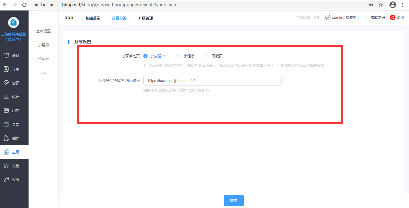
Task: Open 公众号 in secondary sidebar
Action: click(x=43, y=59)
